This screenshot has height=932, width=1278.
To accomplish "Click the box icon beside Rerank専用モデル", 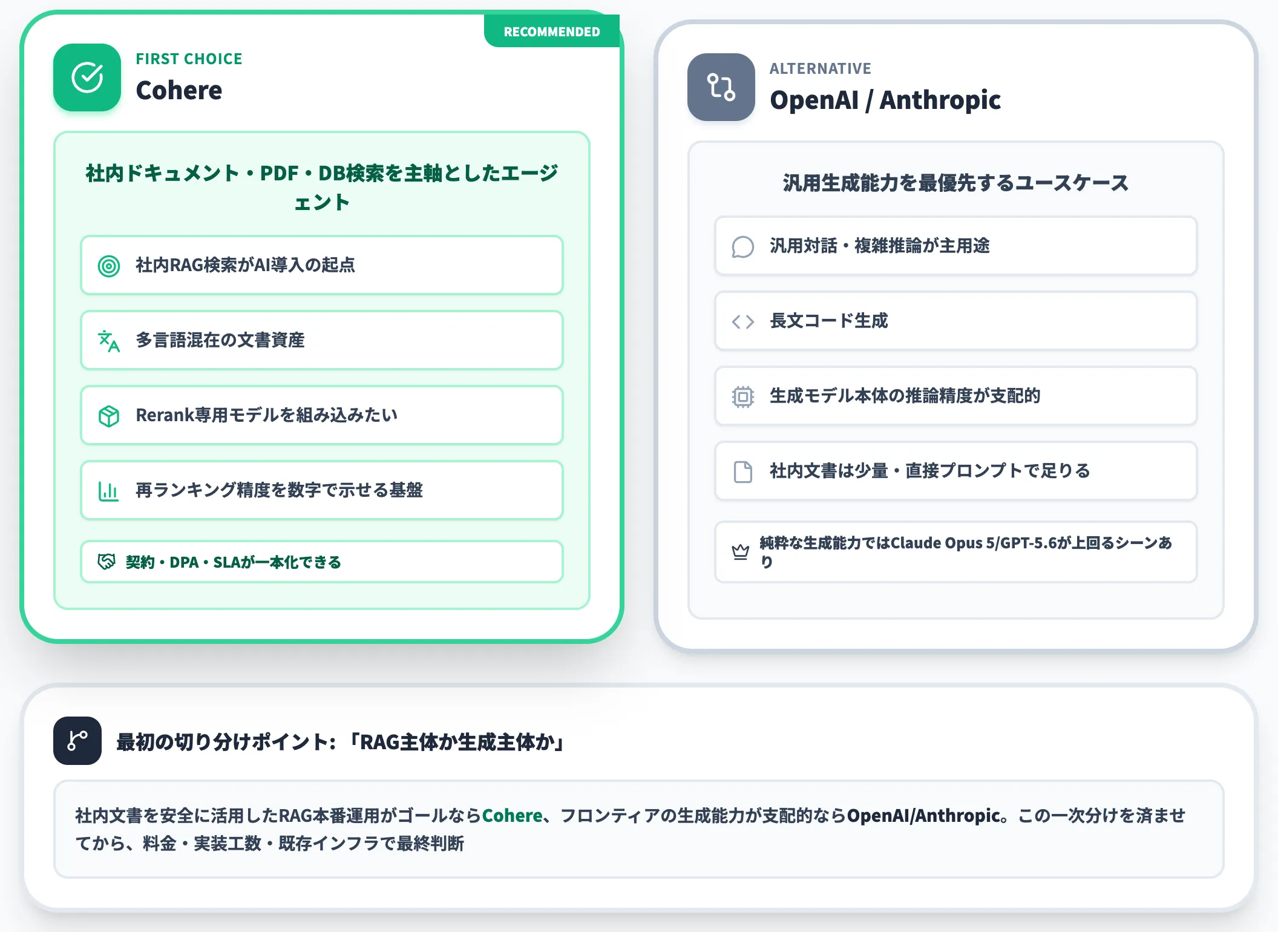I will pos(109,416).
